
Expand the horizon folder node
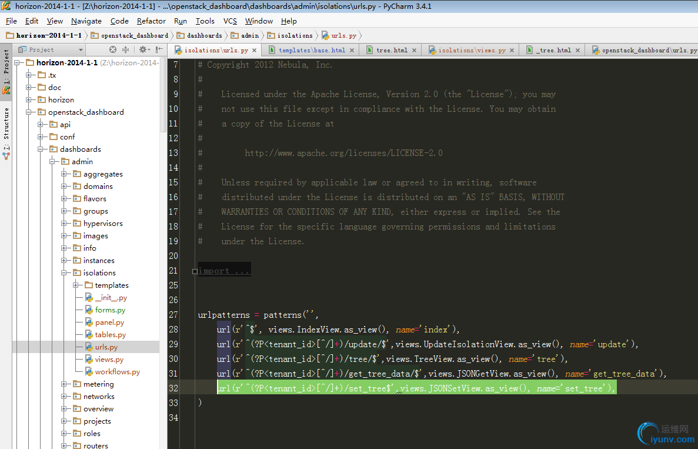point(28,100)
